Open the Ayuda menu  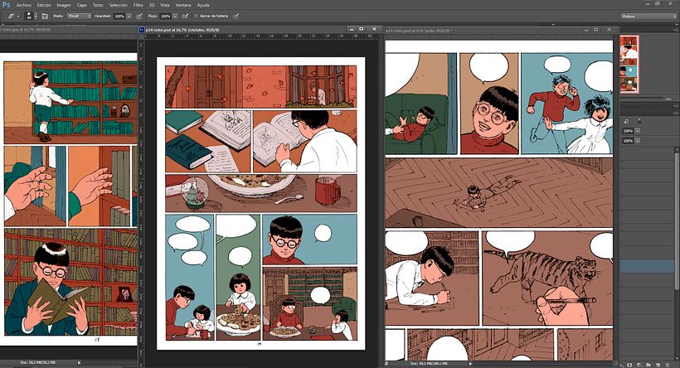pos(203,5)
